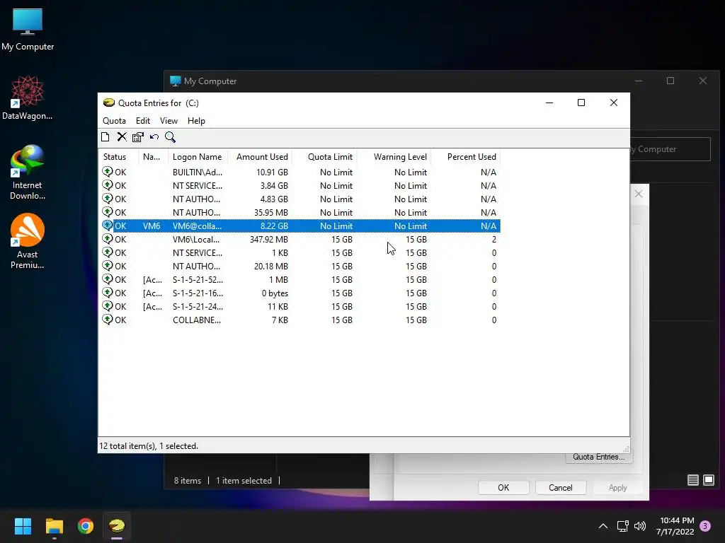The image size is (725, 543).
Task: Open the View menu
Action: pos(169,120)
